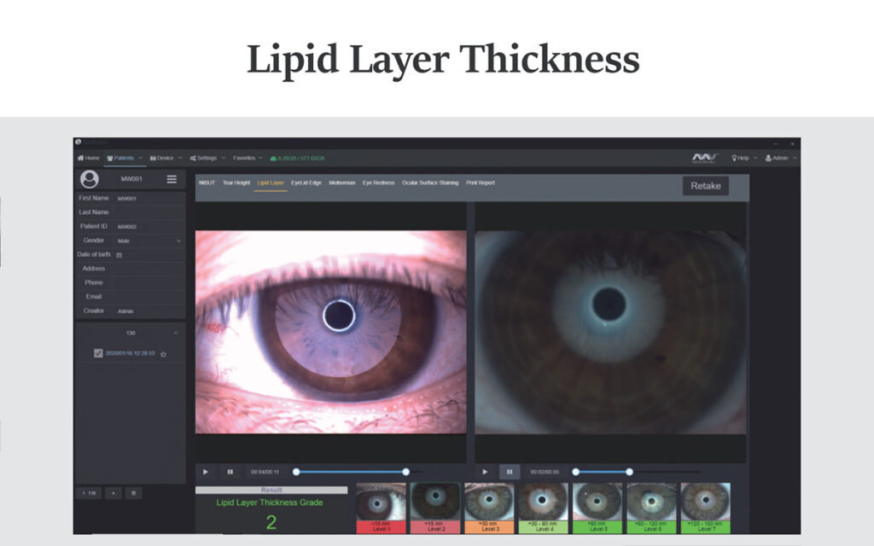The image size is (874, 546).
Task: Click the delete icon below the record list
Action: [x=134, y=493]
